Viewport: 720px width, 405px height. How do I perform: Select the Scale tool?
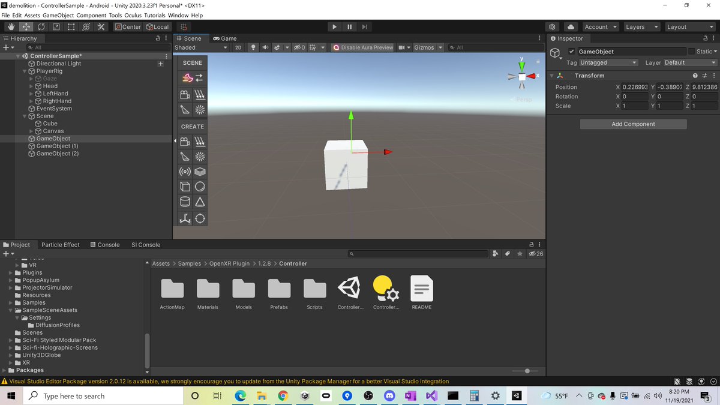[56, 26]
